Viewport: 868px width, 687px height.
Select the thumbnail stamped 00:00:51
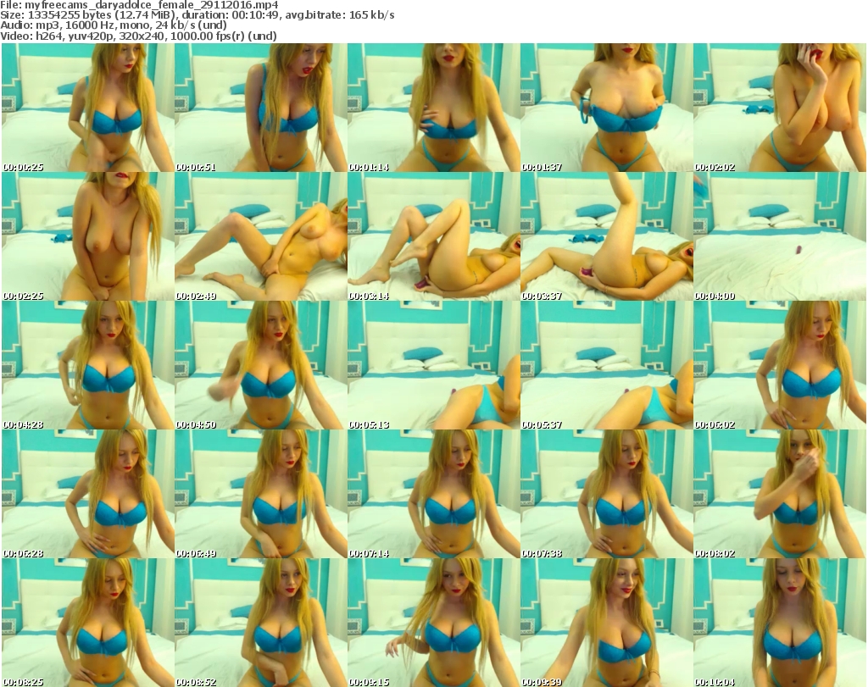click(261, 108)
